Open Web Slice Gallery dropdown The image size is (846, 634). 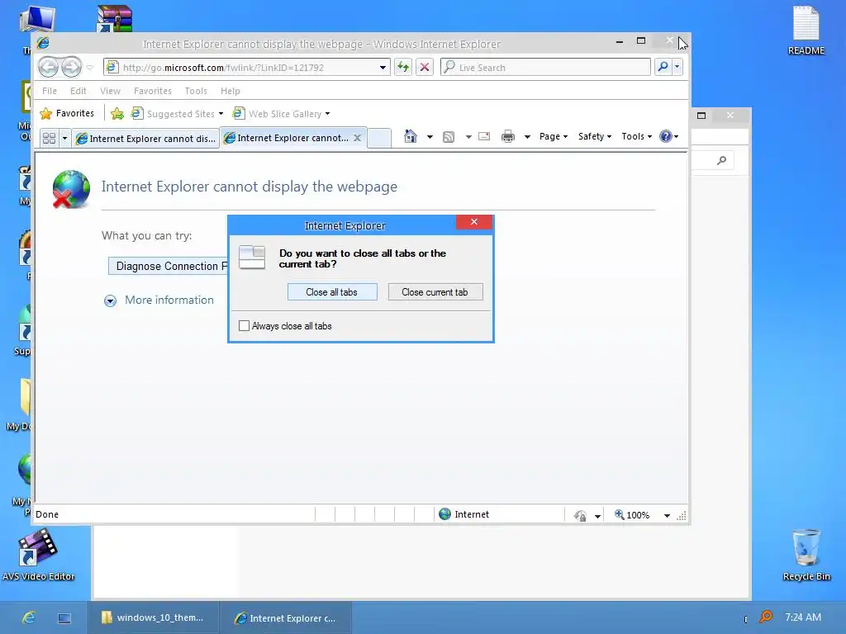point(281,114)
